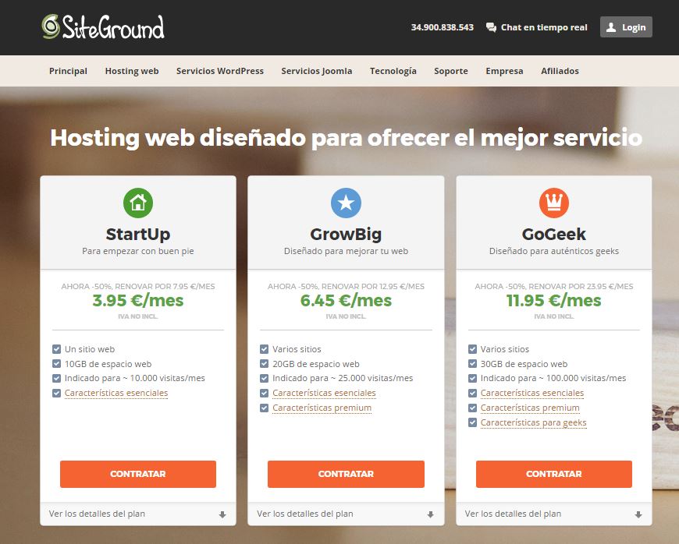Click 'Diseñado para auténticos geeks' subtitle
Viewport: 679px width, 544px height.
tap(554, 251)
